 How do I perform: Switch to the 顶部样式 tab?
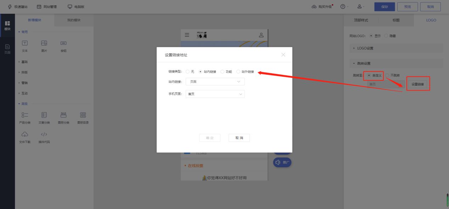[x=361, y=20]
